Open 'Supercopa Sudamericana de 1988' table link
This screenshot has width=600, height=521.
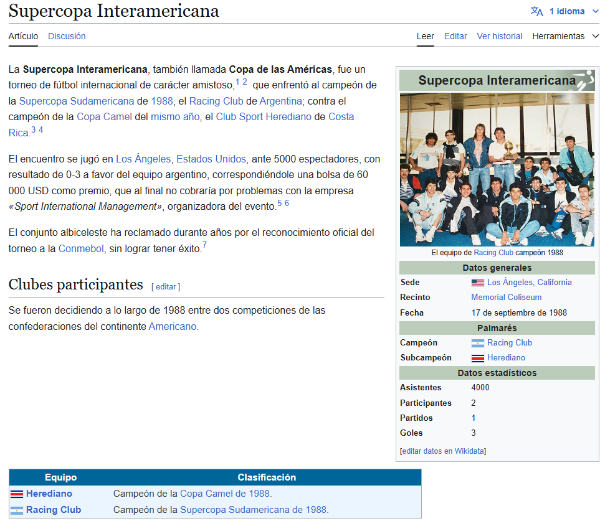click(x=254, y=510)
